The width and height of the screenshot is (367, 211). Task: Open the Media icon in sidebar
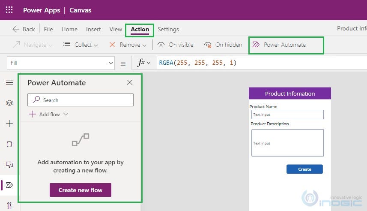(x=9, y=165)
